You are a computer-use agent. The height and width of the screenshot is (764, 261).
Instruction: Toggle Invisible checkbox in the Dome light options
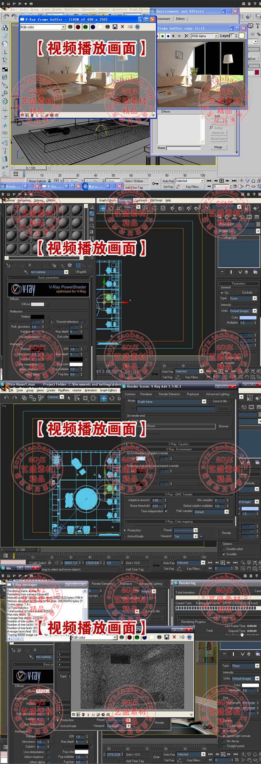click(x=222, y=363)
